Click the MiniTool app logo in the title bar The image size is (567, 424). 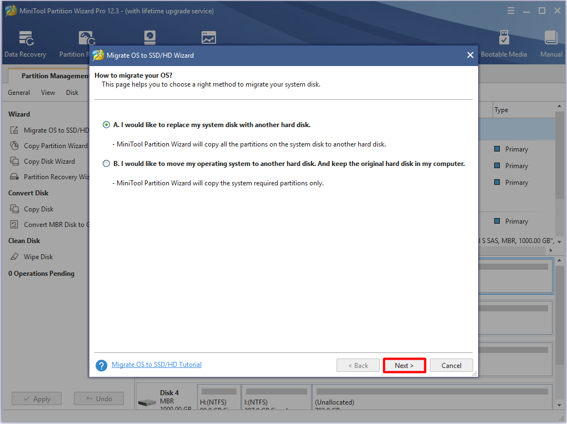[11, 11]
